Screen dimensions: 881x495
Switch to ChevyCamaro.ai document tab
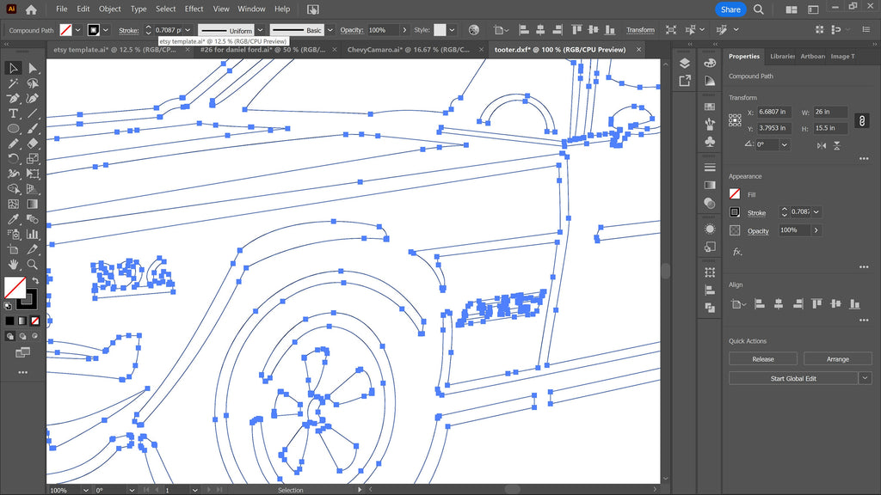(409, 49)
